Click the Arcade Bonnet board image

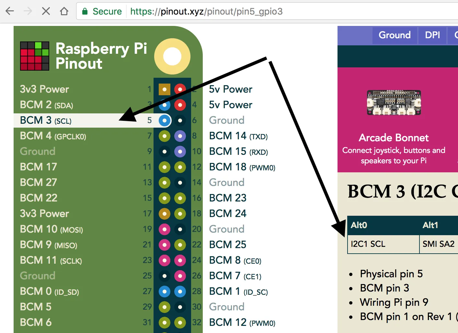click(394, 103)
